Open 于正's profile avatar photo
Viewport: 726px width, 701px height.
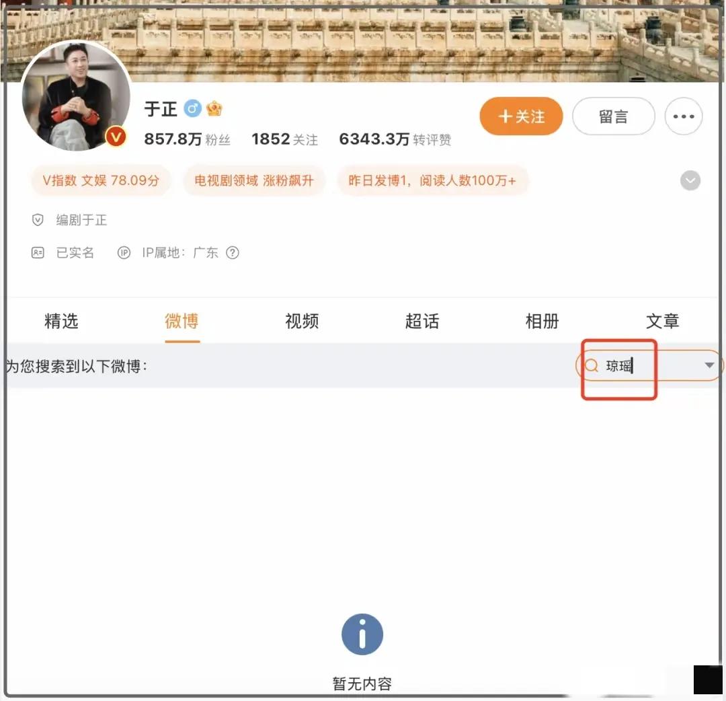pos(76,96)
